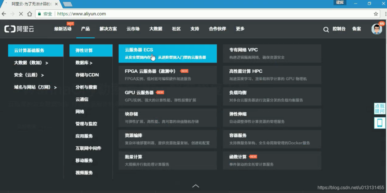
Task: Stop loading the page
Action: click(x=21, y=14)
